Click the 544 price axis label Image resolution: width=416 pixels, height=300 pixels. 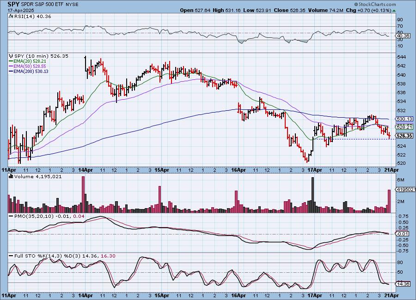pos(401,57)
